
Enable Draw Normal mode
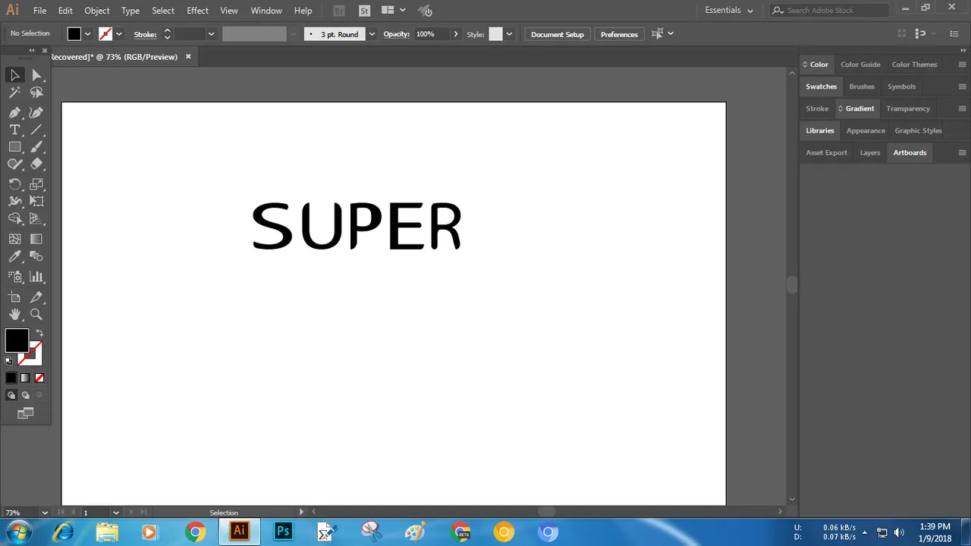(x=11, y=395)
